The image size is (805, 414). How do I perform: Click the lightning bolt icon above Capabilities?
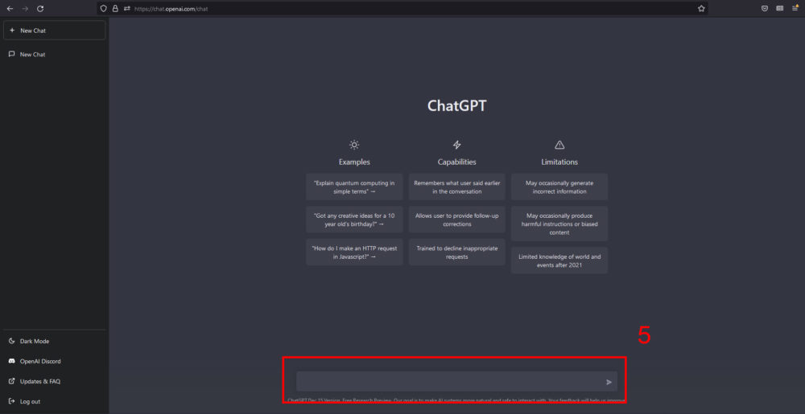point(457,145)
